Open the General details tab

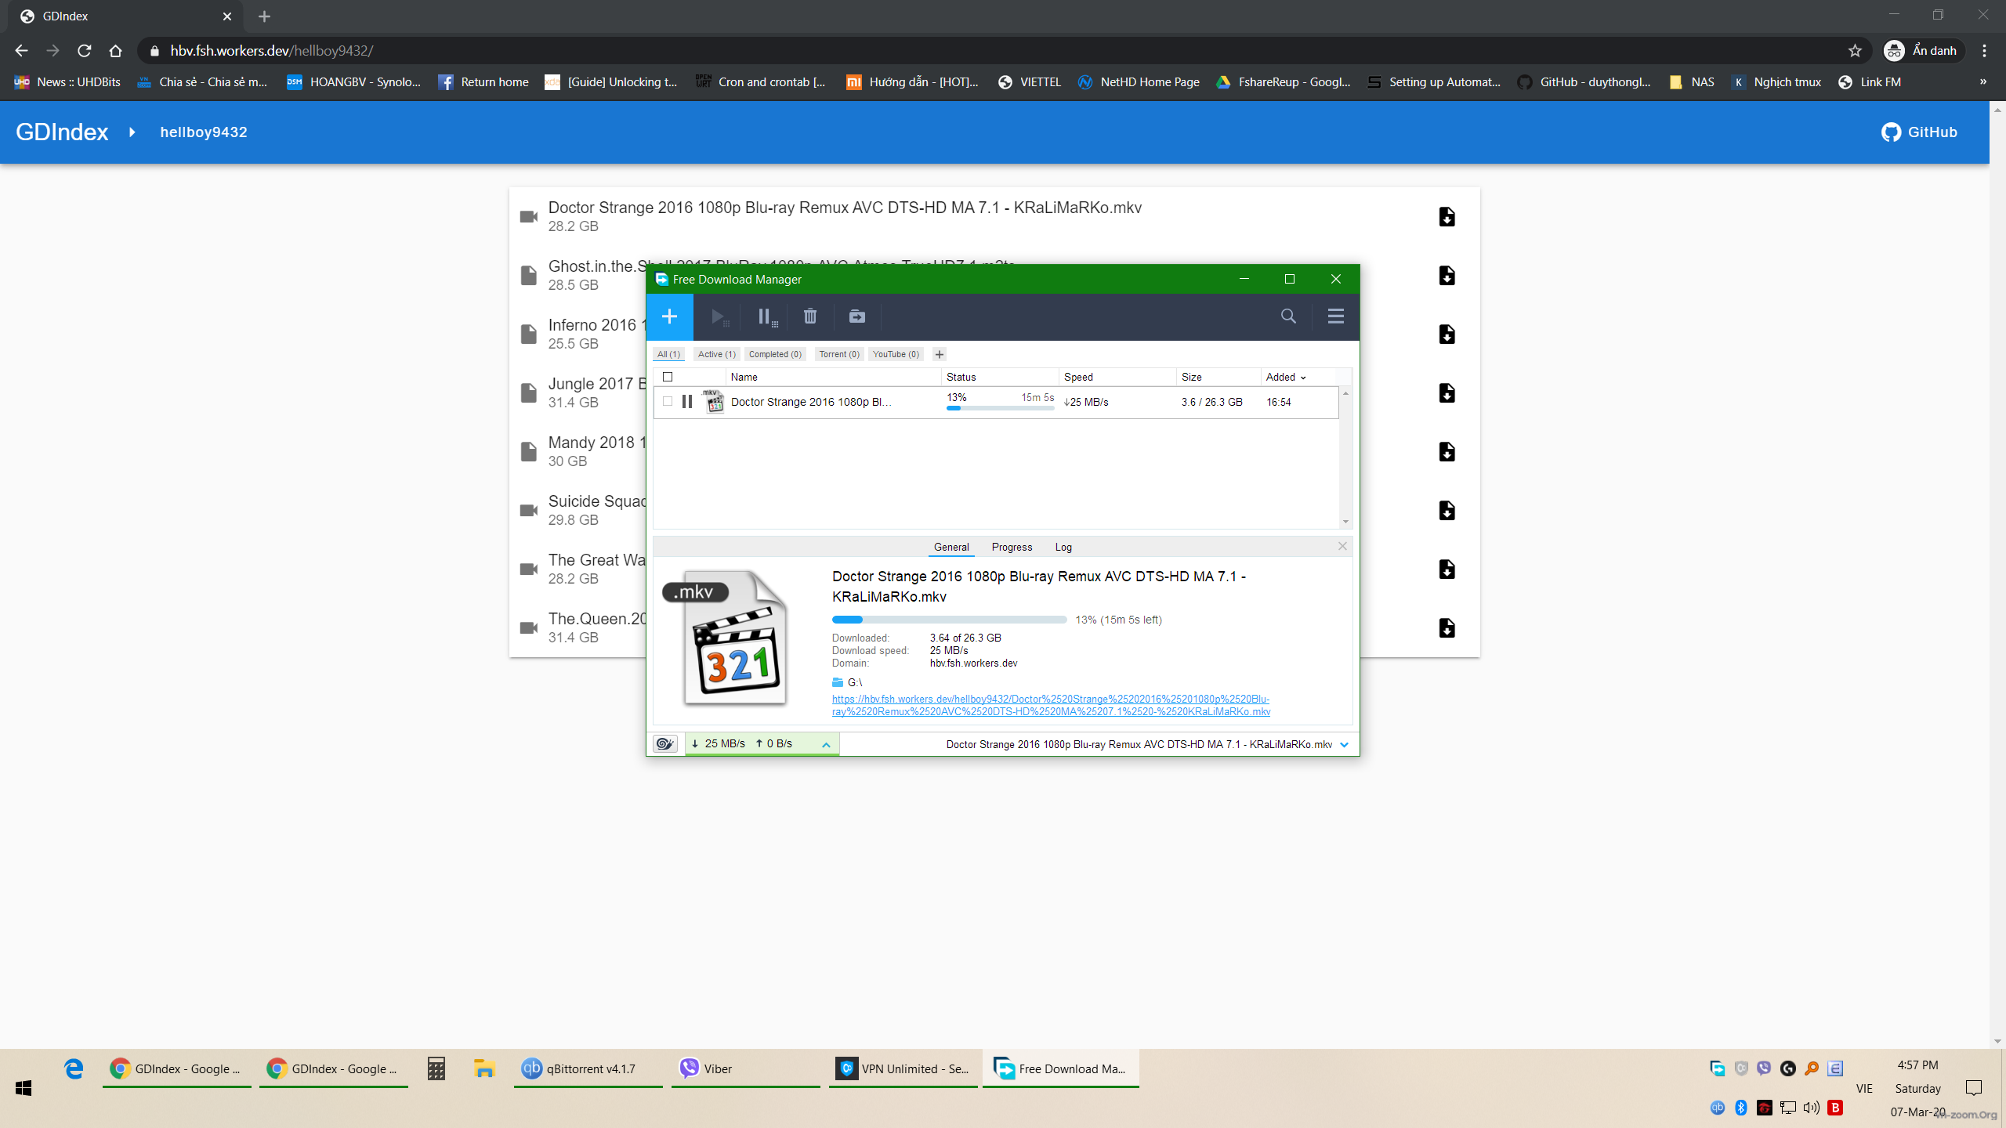click(951, 547)
